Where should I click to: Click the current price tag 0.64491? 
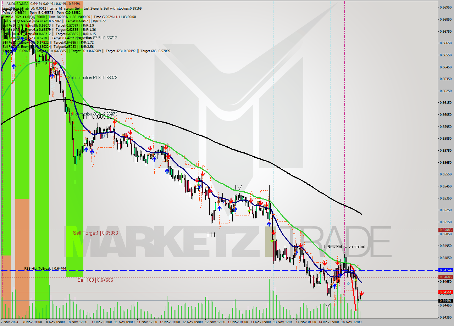pyautogui.click(x=445, y=301)
